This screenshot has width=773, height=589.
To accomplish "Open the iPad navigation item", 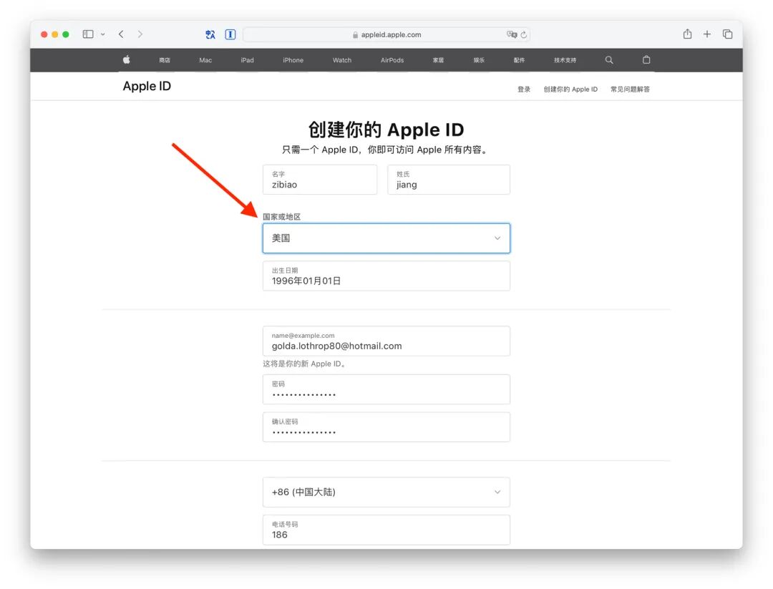I will click(x=248, y=60).
